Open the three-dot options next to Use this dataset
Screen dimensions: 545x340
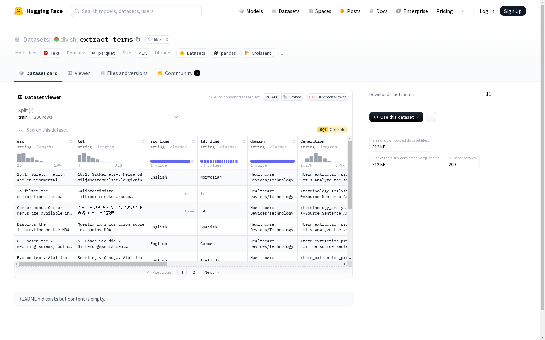tap(431, 117)
